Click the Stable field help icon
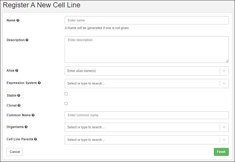This screenshot has width=235, height=162. coord(19,96)
